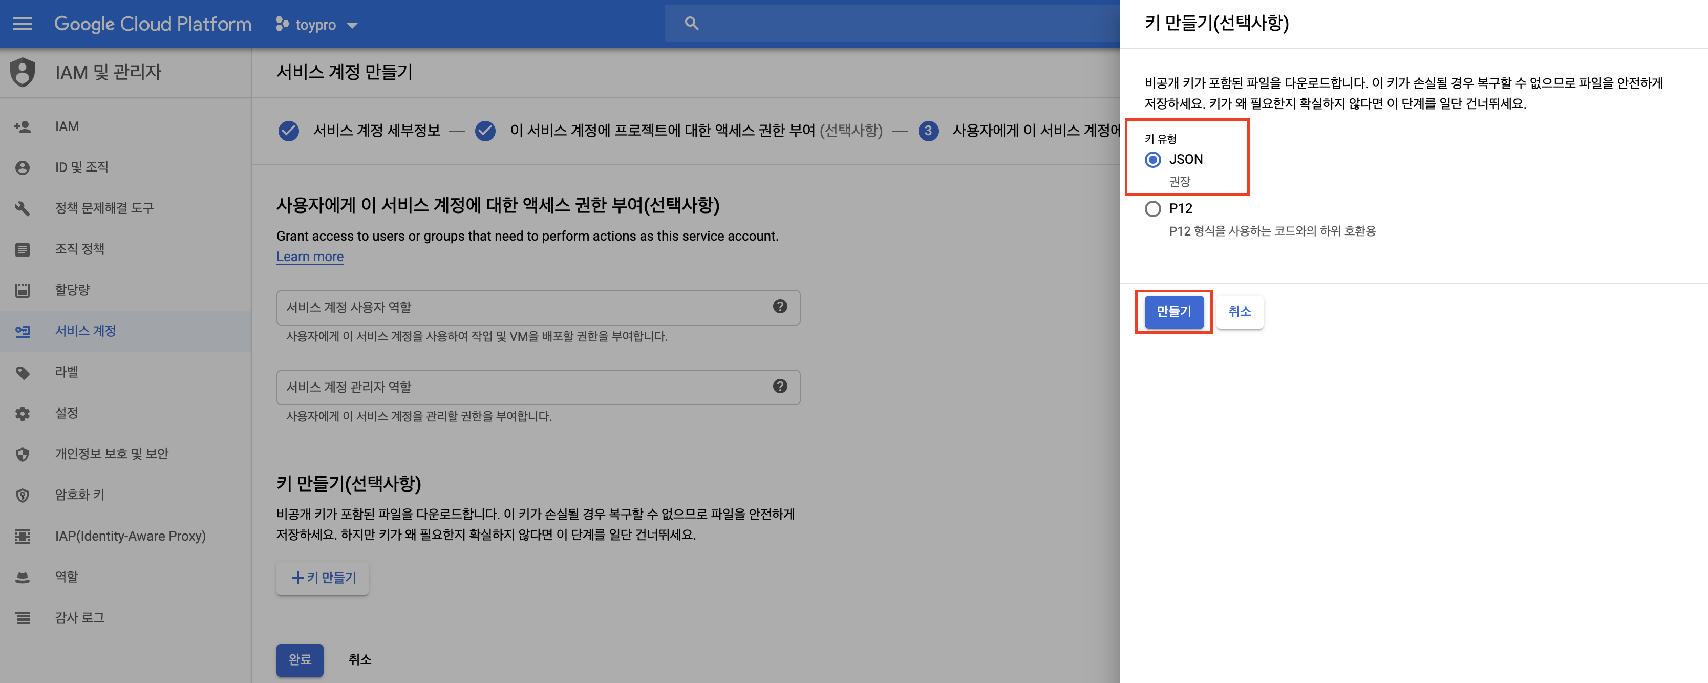Viewport: 1708px width, 683px height.
Task: Click help icon for 서비스 계정 관리자 역할
Action: point(780,386)
